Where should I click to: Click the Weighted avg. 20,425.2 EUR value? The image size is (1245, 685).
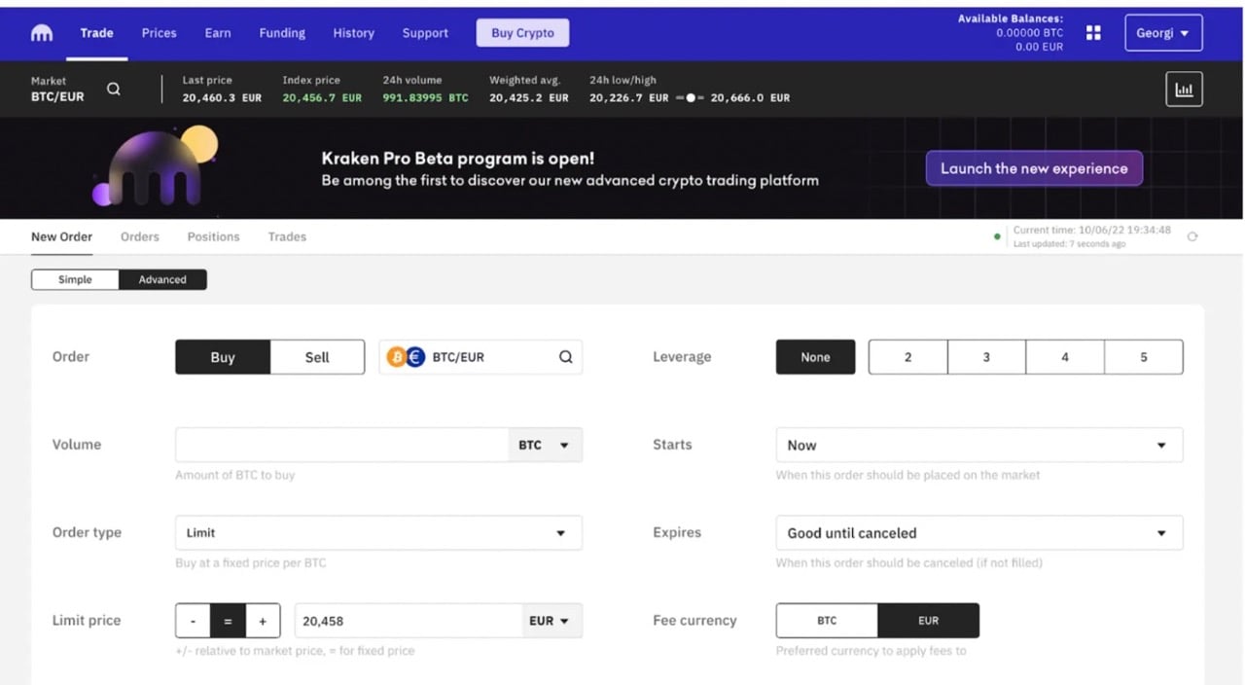click(x=529, y=98)
